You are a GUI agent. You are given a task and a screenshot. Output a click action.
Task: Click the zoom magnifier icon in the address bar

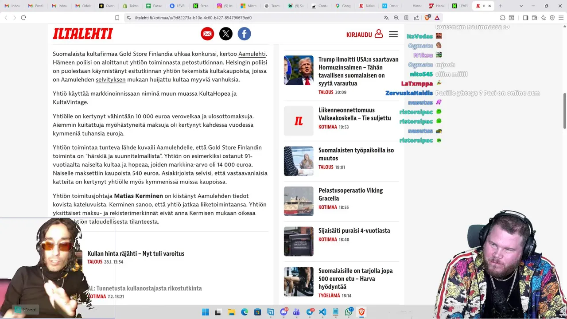(x=396, y=18)
